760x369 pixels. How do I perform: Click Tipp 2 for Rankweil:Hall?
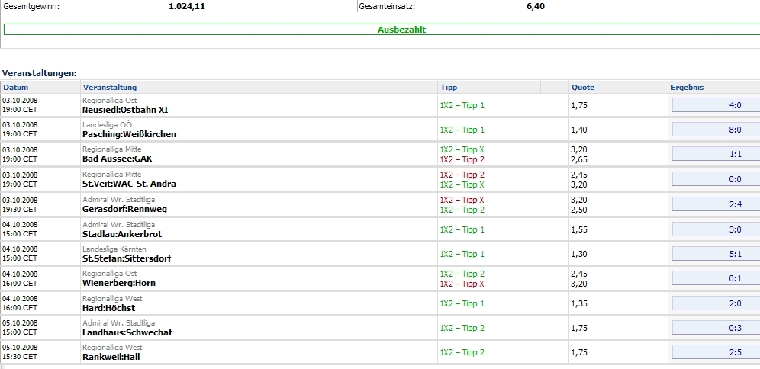click(462, 352)
